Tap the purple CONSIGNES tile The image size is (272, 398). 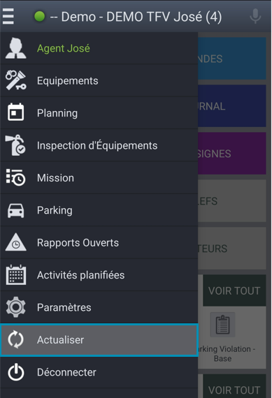point(232,154)
